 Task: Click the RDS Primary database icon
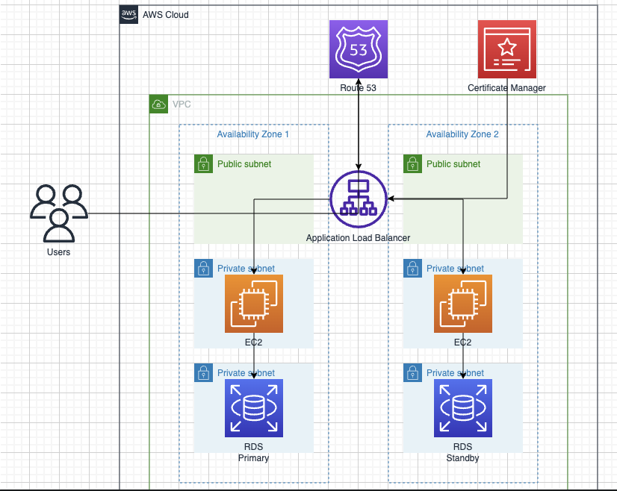click(x=254, y=408)
